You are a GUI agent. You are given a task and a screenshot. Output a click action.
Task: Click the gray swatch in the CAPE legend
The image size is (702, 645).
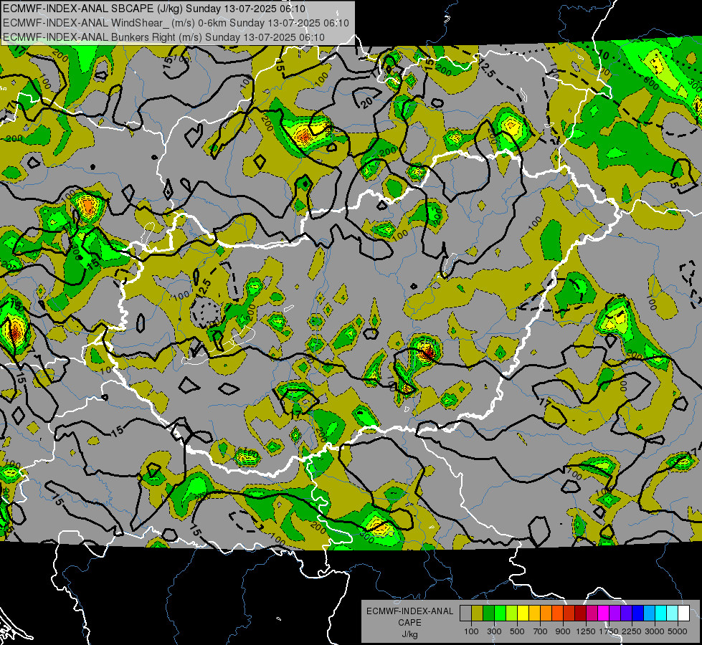pyautogui.click(x=465, y=613)
